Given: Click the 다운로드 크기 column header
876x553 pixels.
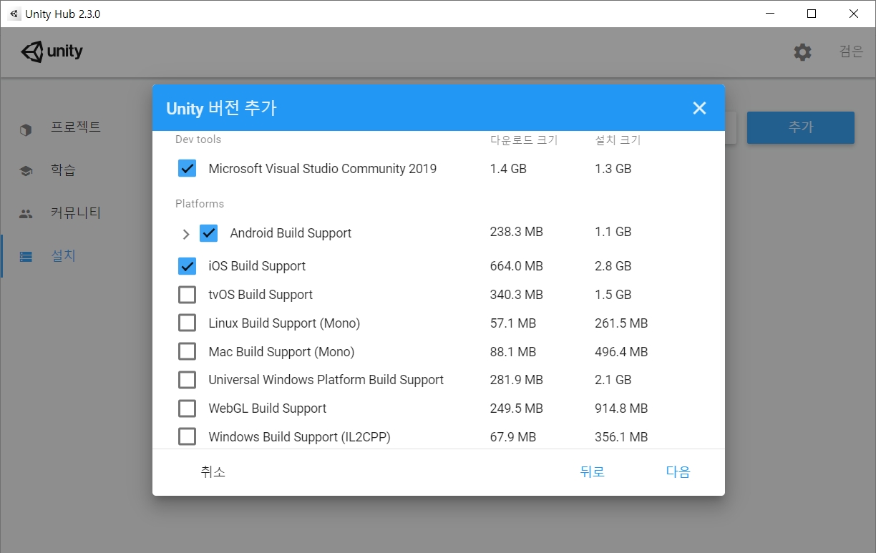Looking at the screenshot, I should (x=524, y=140).
